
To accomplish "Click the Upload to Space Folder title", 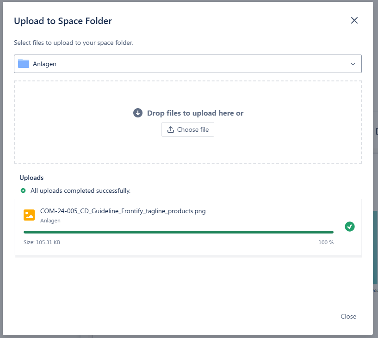I will coord(63,21).
